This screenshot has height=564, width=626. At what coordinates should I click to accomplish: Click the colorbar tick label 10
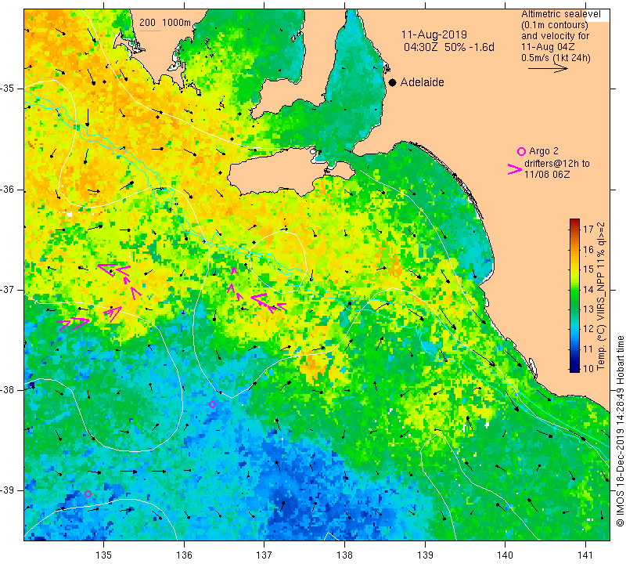pyautogui.click(x=588, y=368)
